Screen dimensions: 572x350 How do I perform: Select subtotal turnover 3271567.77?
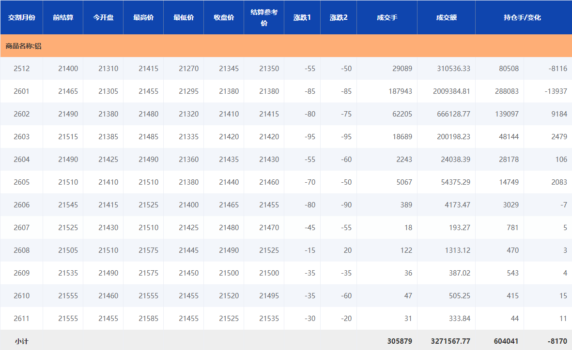tap(450, 341)
